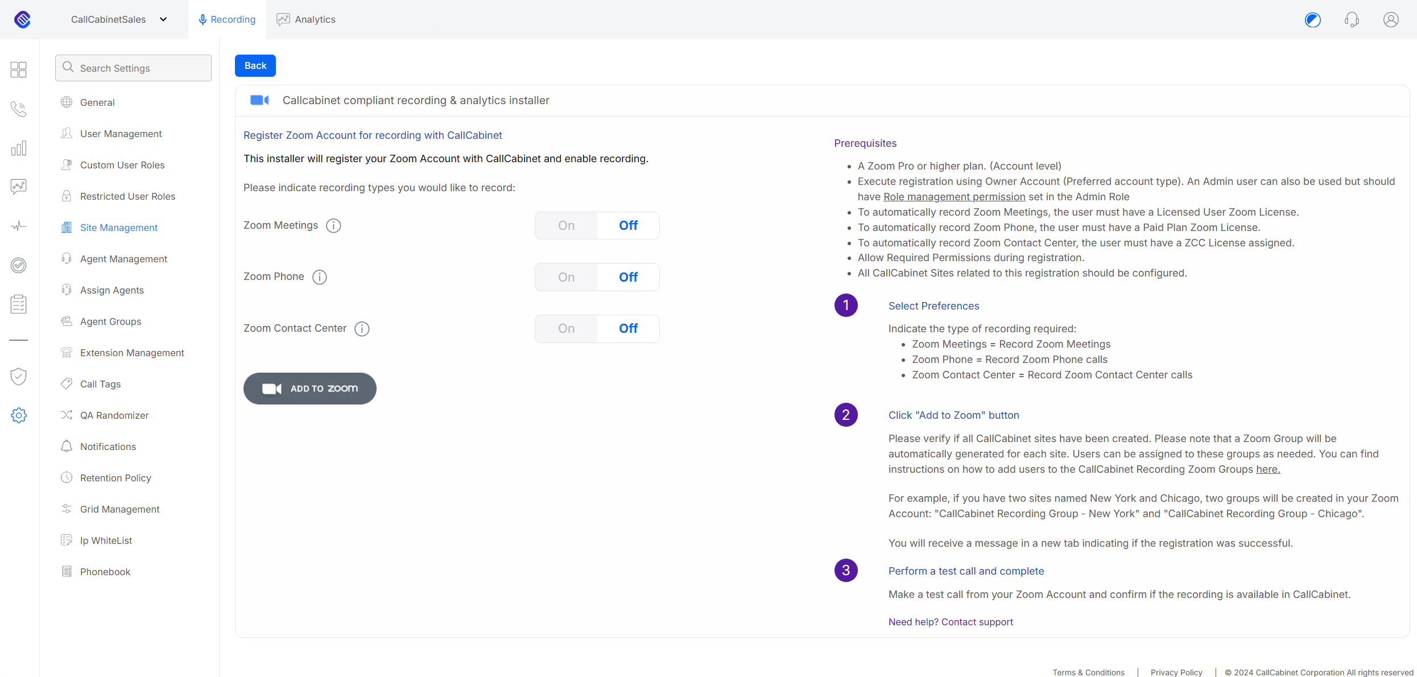Open the Zoom Groups instructions here link
1417x677 pixels.
1268,469
